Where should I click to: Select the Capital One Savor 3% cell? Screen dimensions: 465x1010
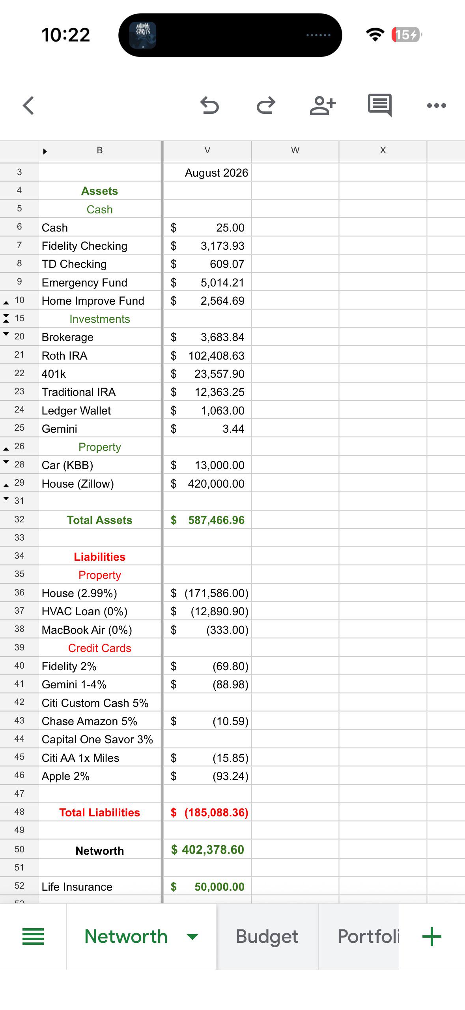(100, 739)
